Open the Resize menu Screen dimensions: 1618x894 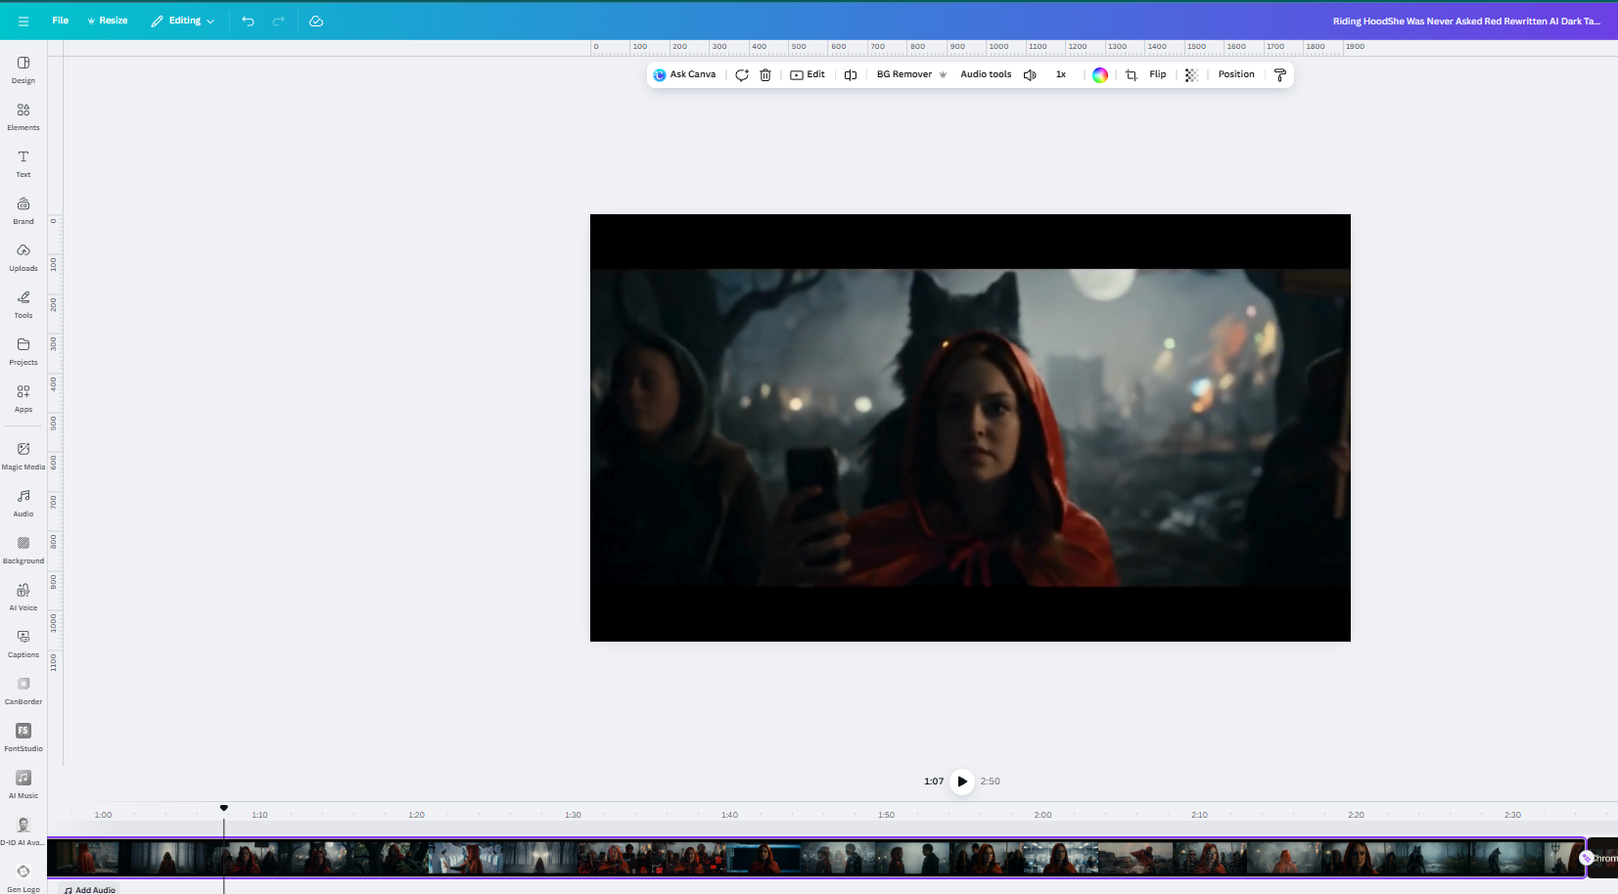tap(108, 21)
